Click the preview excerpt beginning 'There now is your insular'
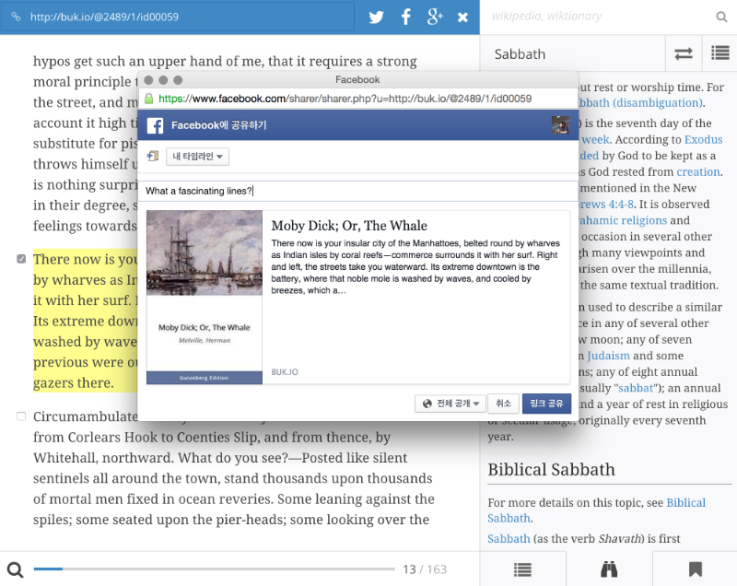Screen dimensions: 737x586 point(415,266)
